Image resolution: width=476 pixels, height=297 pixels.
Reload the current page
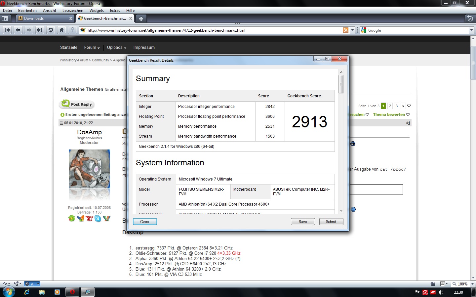pos(51,30)
